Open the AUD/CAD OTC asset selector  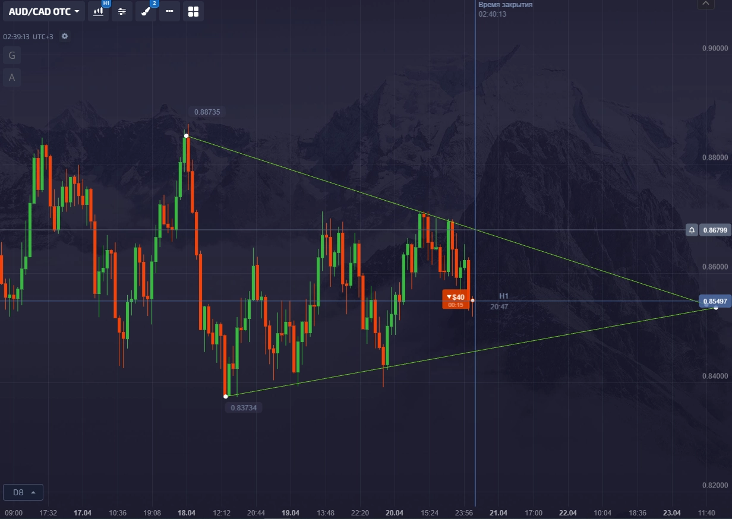pyautogui.click(x=43, y=11)
